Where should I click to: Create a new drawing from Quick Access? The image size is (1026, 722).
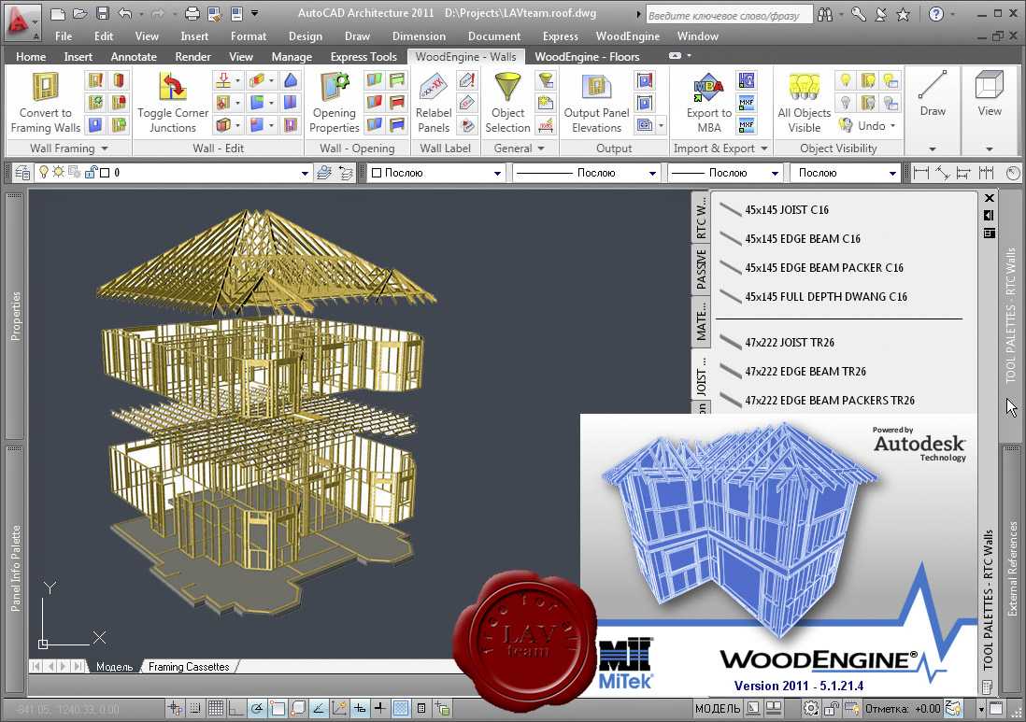[x=58, y=13]
